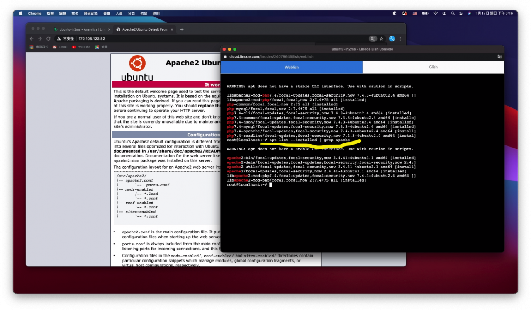Open the 書籤 menu

point(107,13)
